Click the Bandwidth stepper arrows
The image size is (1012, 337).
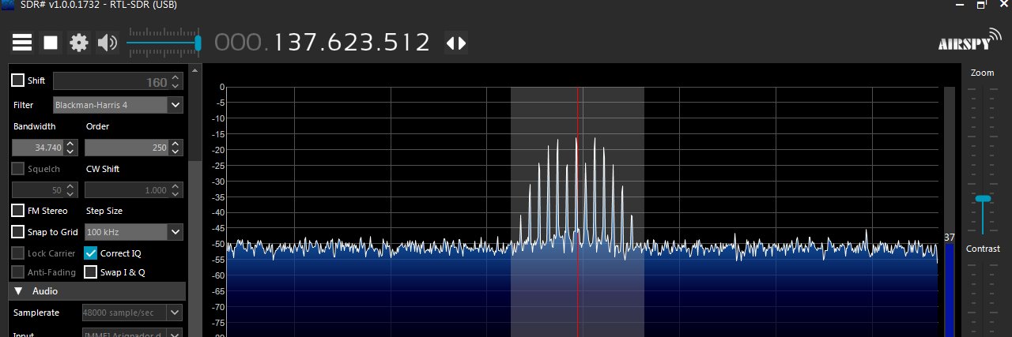point(70,148)
